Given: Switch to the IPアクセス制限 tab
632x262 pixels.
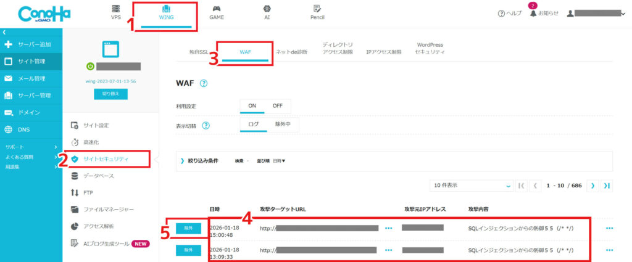Looking at the screenshot, I should 383,52.
